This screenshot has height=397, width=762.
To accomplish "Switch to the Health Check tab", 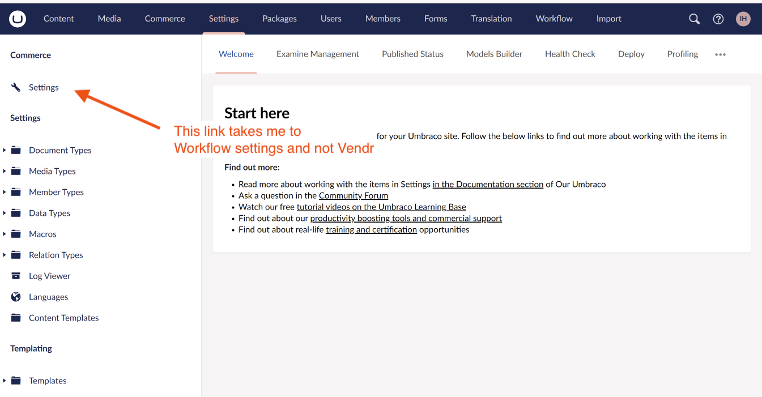I will (570, 54).
